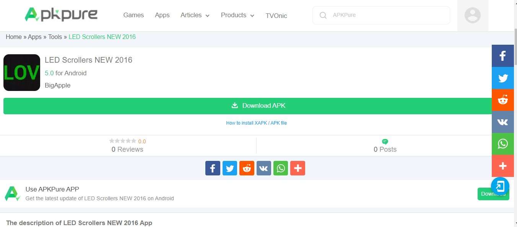This screenshot has width=517, height=227.
Task: Click the BigApple developer name
Action: 58,85
